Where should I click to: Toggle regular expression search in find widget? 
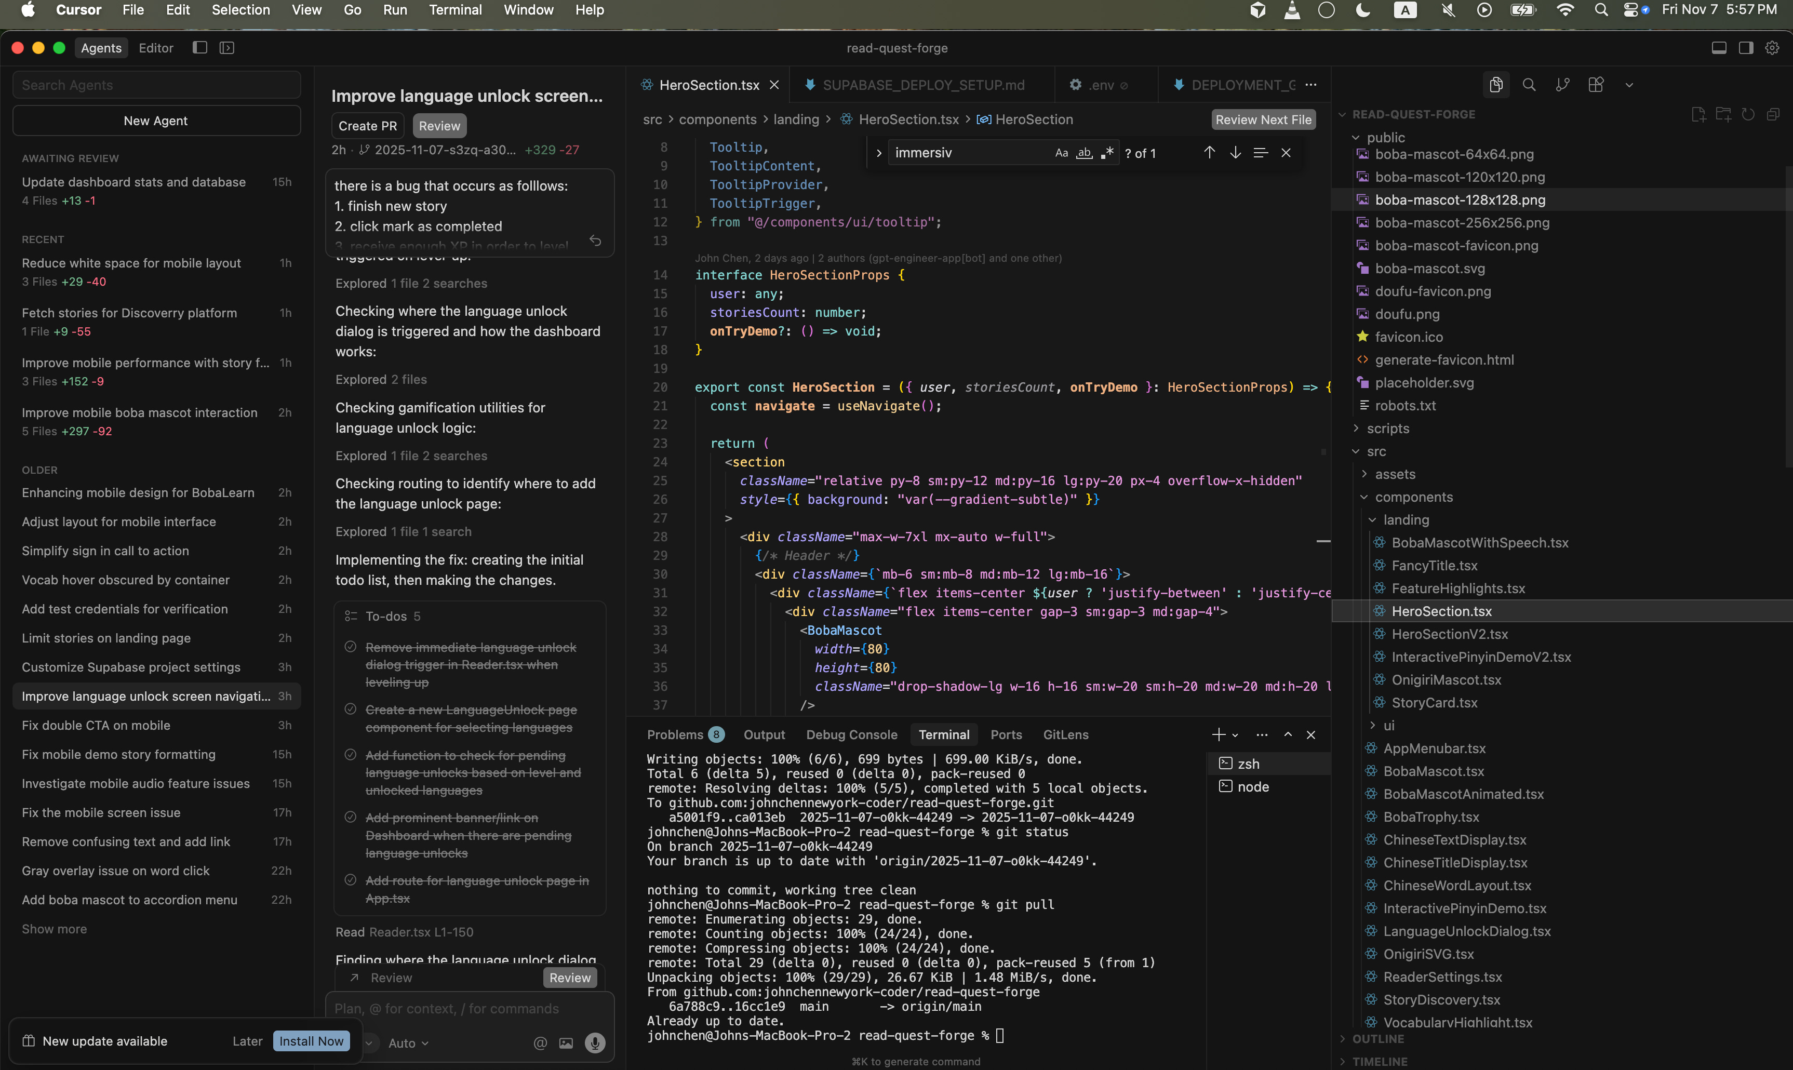[1107, 153]
